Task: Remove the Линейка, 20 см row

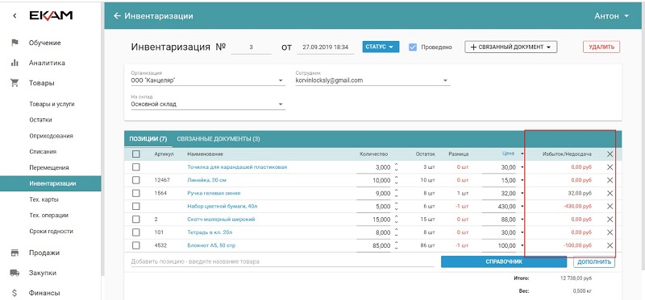Action: 610,180
